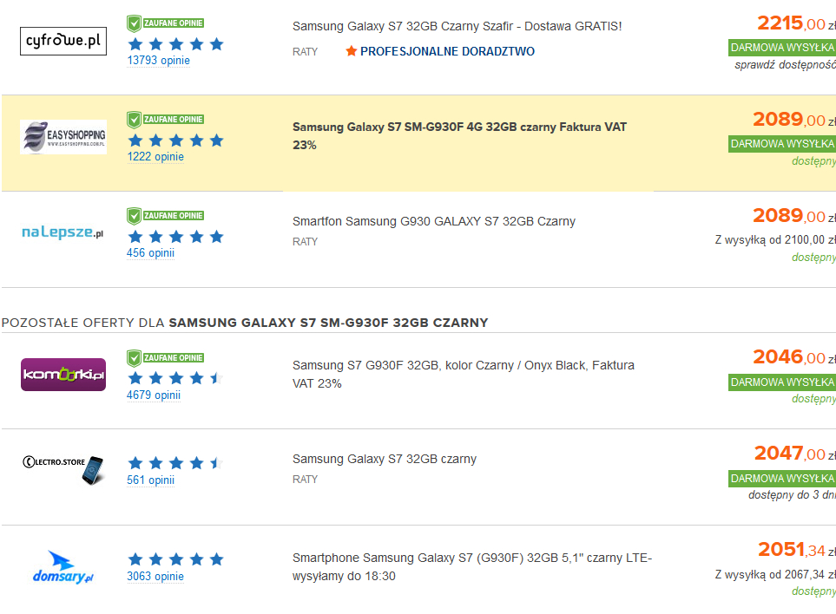Click Zaufane Opinie badge for cyfrowe.pl
Viewport: 836px width, 614px height.
[x=166, y=23]
